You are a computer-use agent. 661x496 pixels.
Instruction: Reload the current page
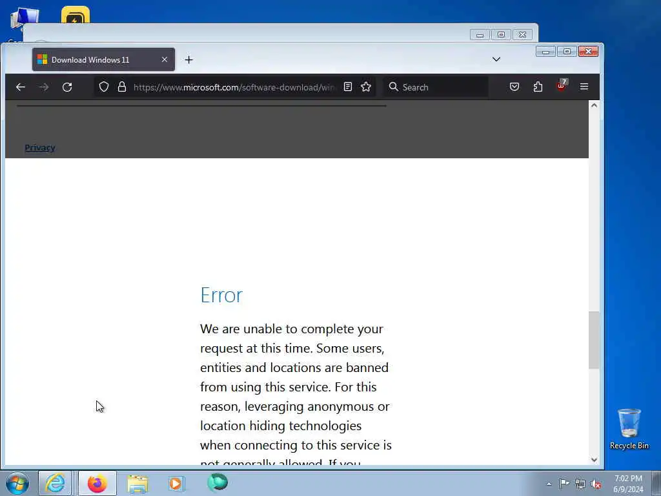click(x=67, y=87)
